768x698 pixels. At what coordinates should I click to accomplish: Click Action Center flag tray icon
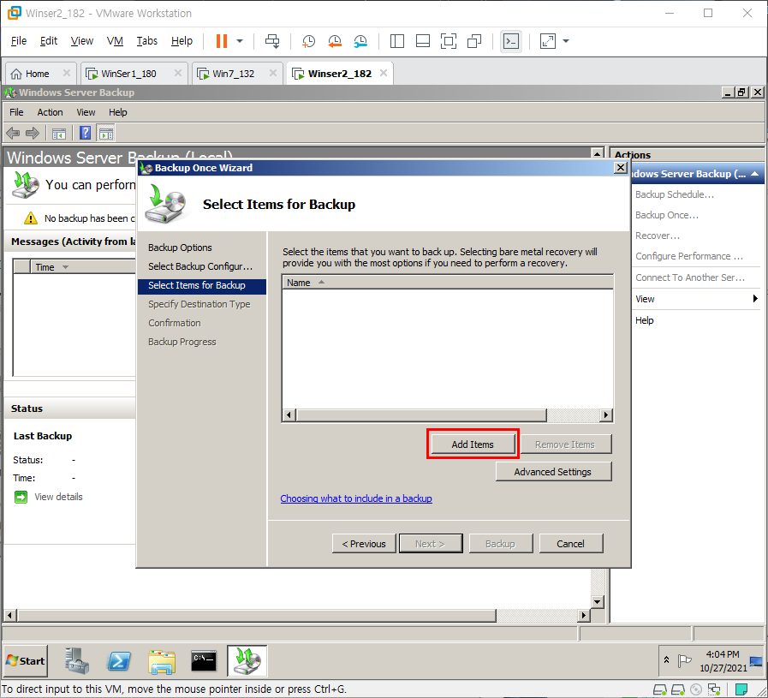[x=684, y=661]
